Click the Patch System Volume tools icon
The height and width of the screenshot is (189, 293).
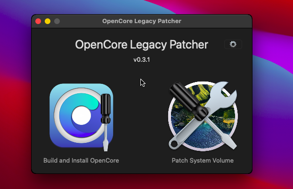pos(203,116)
